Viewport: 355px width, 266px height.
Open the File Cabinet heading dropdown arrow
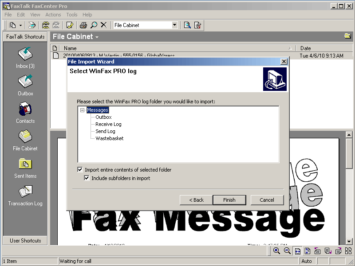(97, 37)
